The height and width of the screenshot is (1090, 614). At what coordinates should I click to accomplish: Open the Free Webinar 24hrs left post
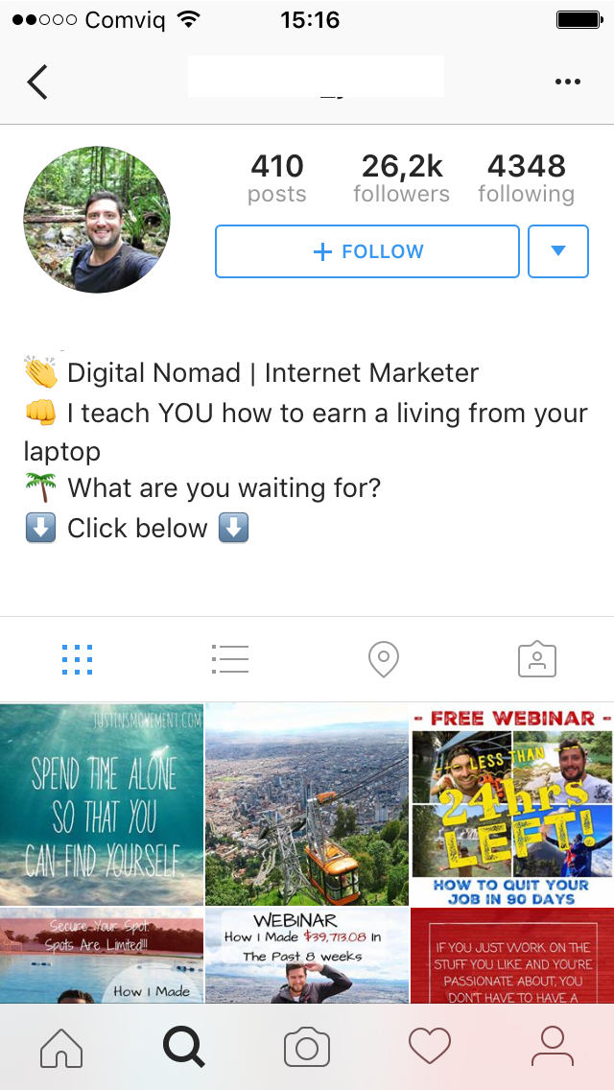pos(512,804)
